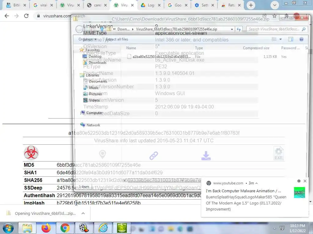Sort files by Type column
Image resolution: width=313 pixels, height=234 pixels.
click(x=199, y=48)
